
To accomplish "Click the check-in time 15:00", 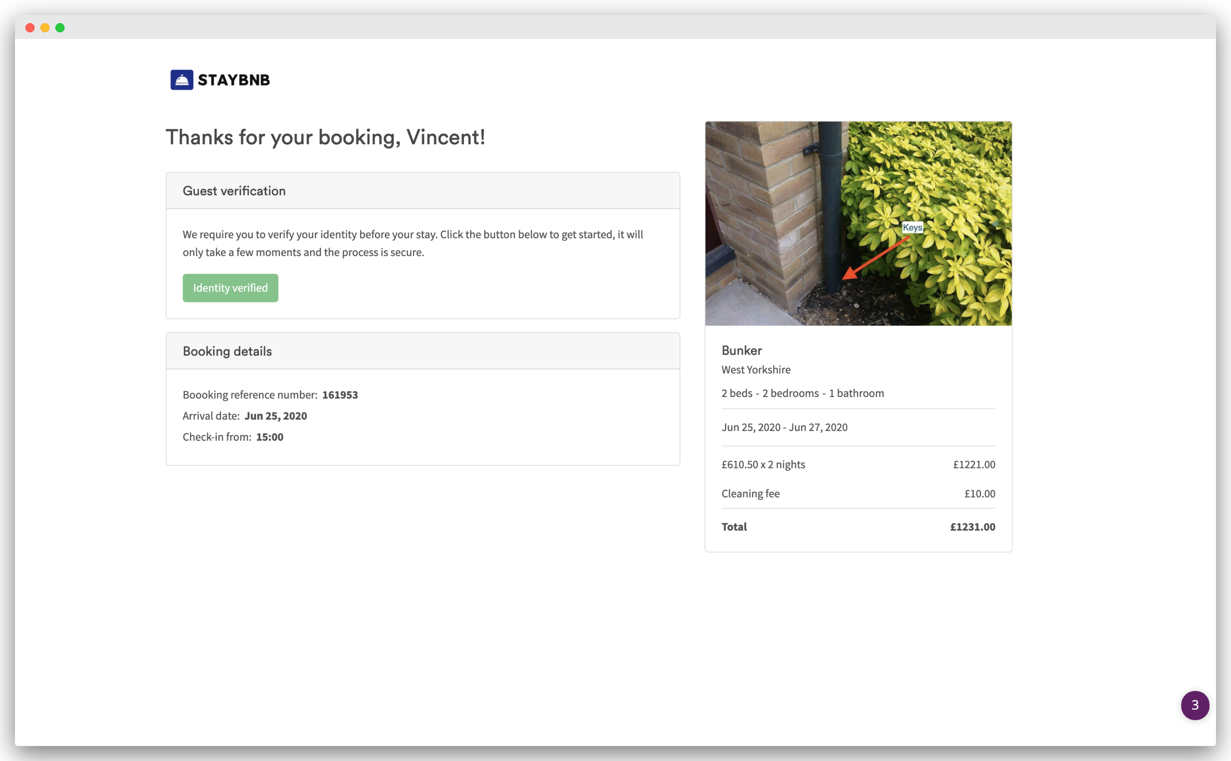I will tap(270, 437).
